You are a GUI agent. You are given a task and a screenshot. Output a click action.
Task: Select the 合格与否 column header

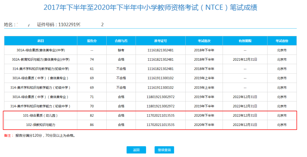[121, 41]
